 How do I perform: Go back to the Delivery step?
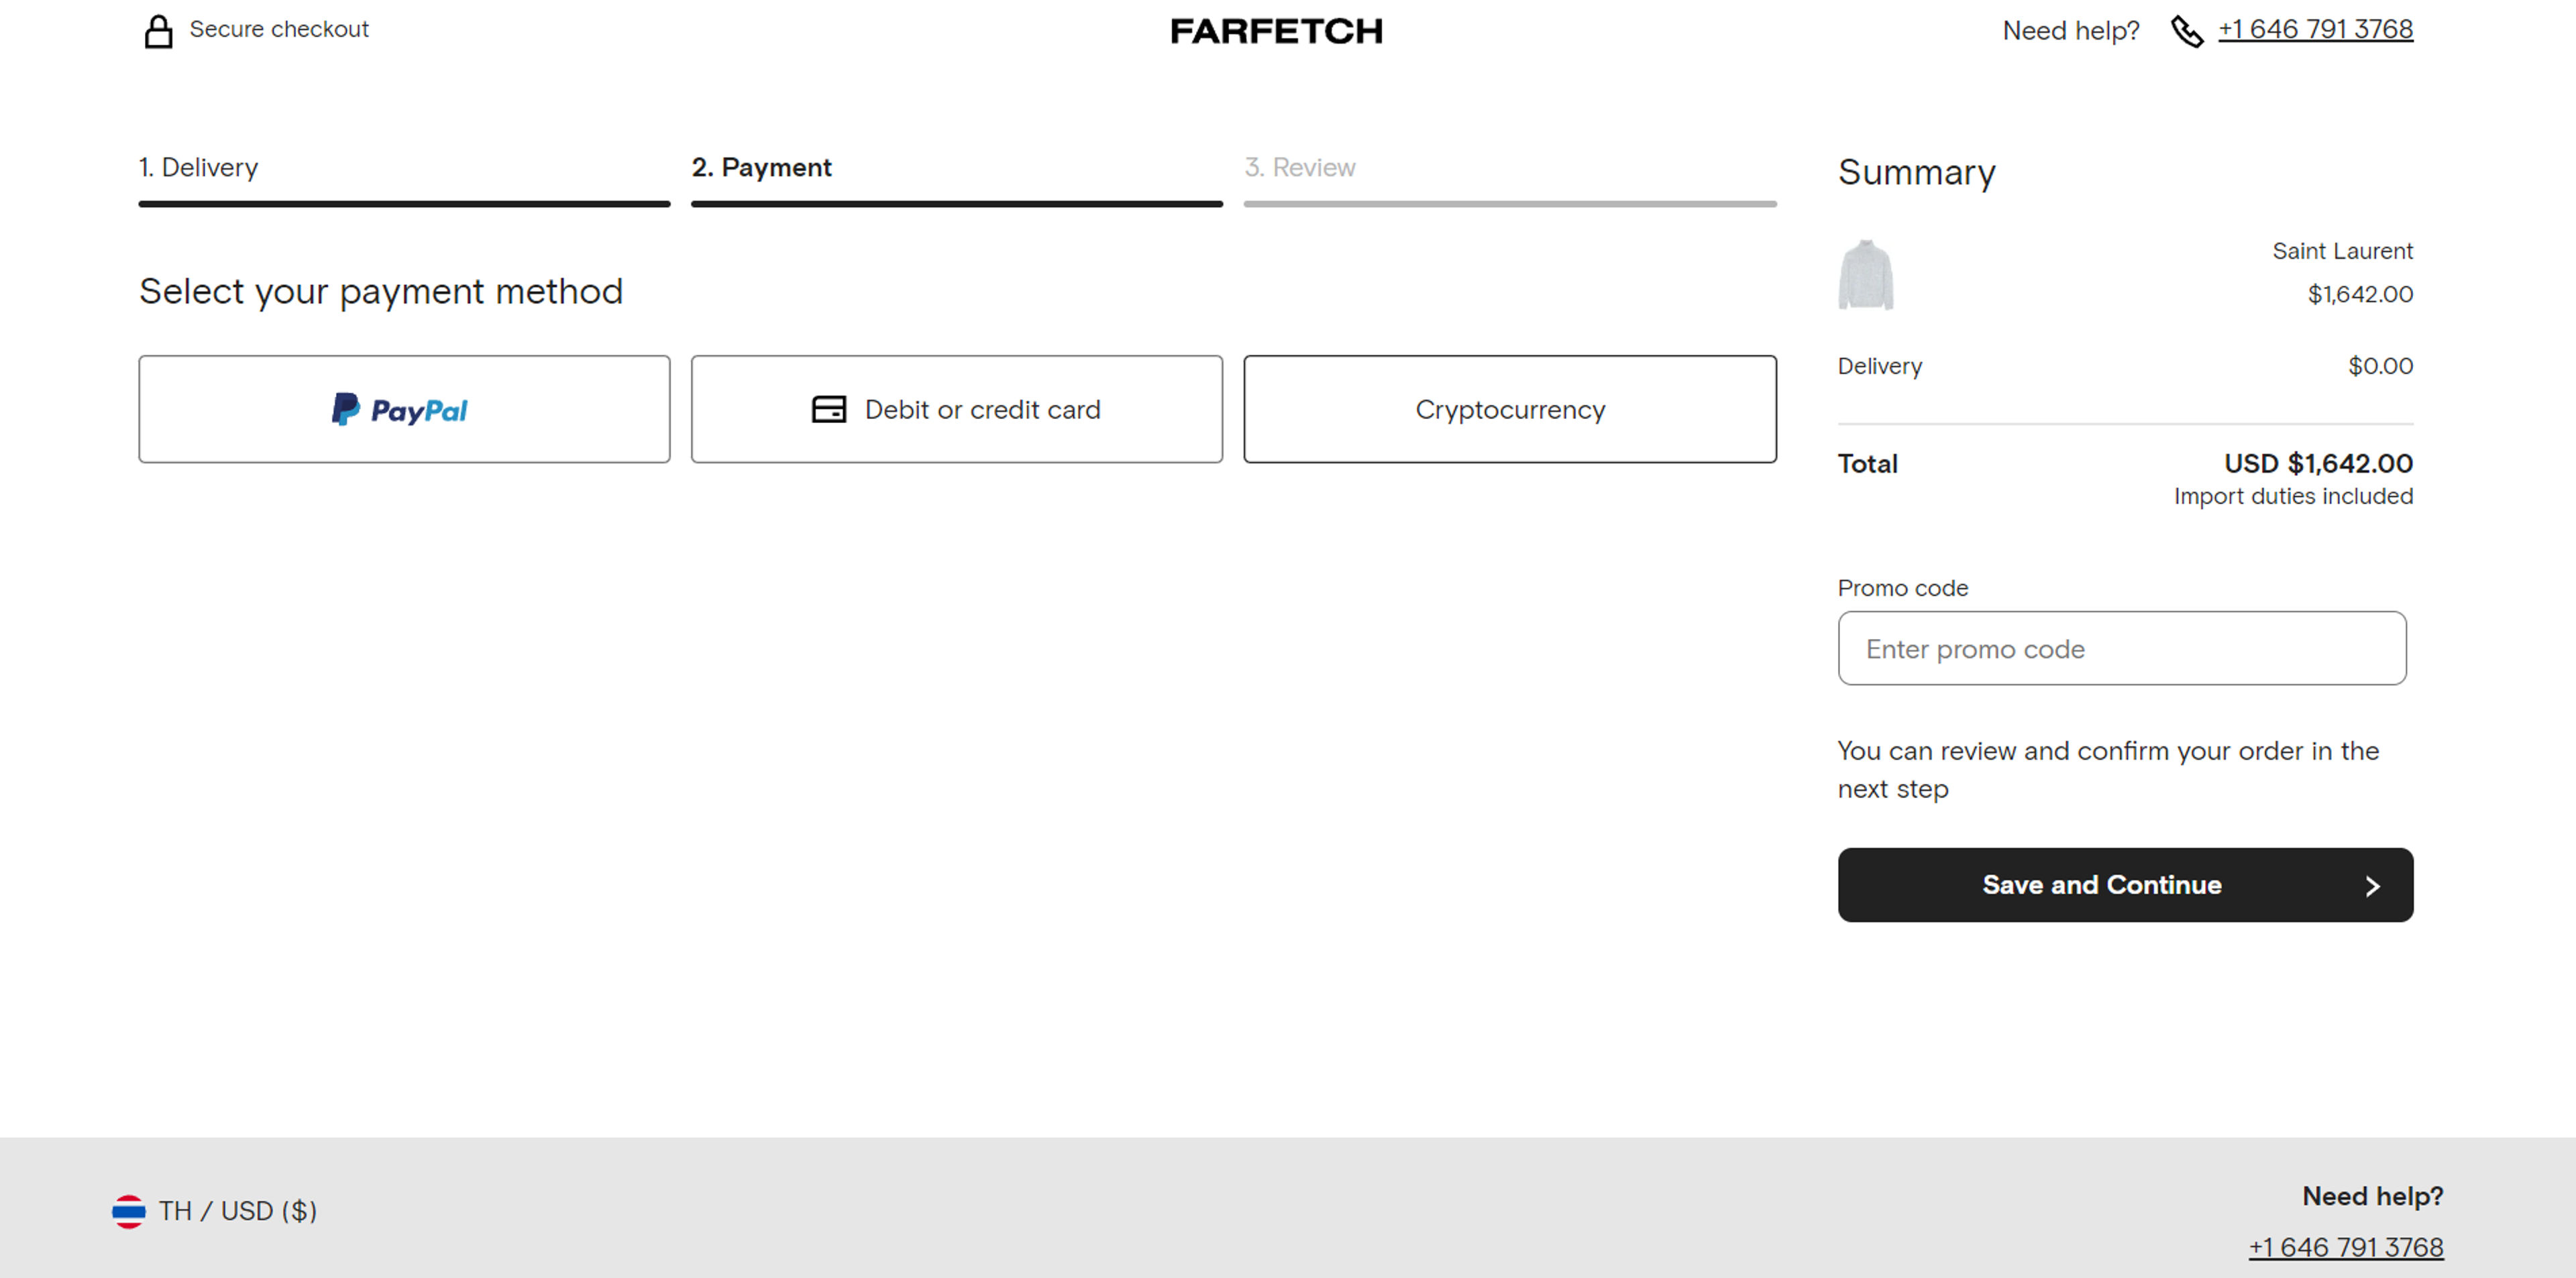pyautogui.click(x=198, y=168)
